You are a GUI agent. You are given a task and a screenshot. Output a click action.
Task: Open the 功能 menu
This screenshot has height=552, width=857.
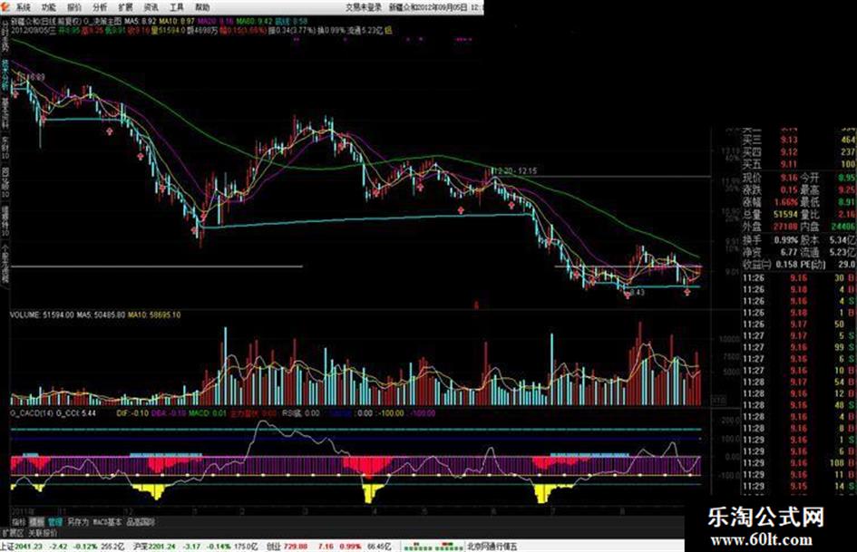(x=49, y=7)
